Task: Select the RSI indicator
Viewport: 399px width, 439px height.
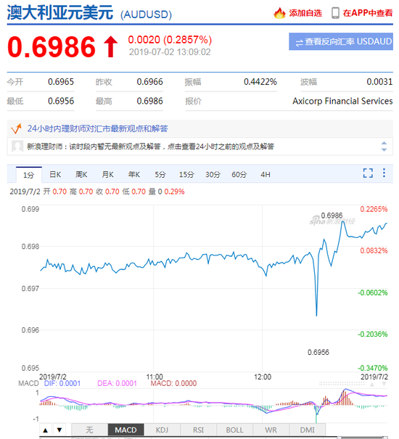Action: coord(198,430)
